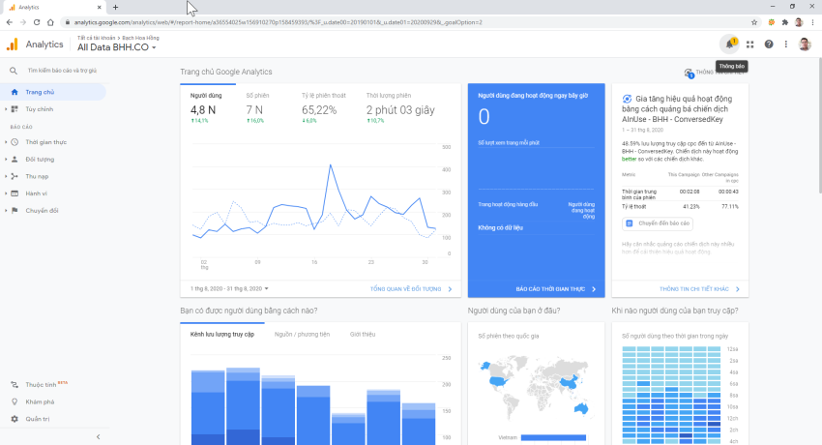Click the Khám phá lightbulb icon
This screenshot has width=822, height=445.
click(15, 402)
